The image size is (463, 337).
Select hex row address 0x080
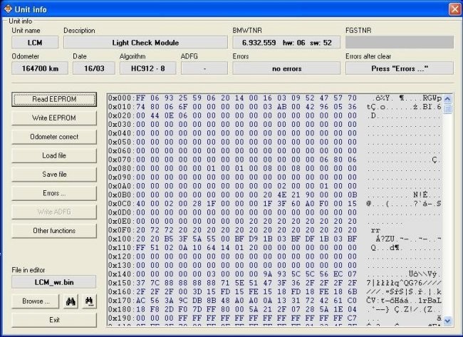tap(121, 169)
